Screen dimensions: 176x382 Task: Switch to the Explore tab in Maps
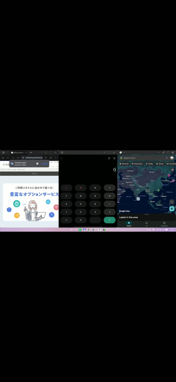(129, 224)
